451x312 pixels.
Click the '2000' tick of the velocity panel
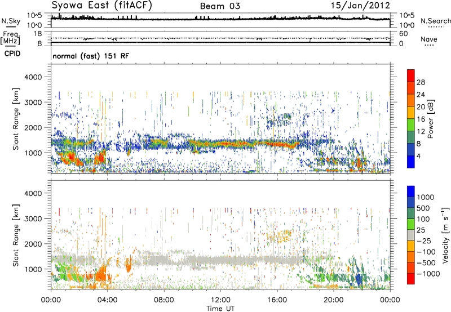(33, 244)
